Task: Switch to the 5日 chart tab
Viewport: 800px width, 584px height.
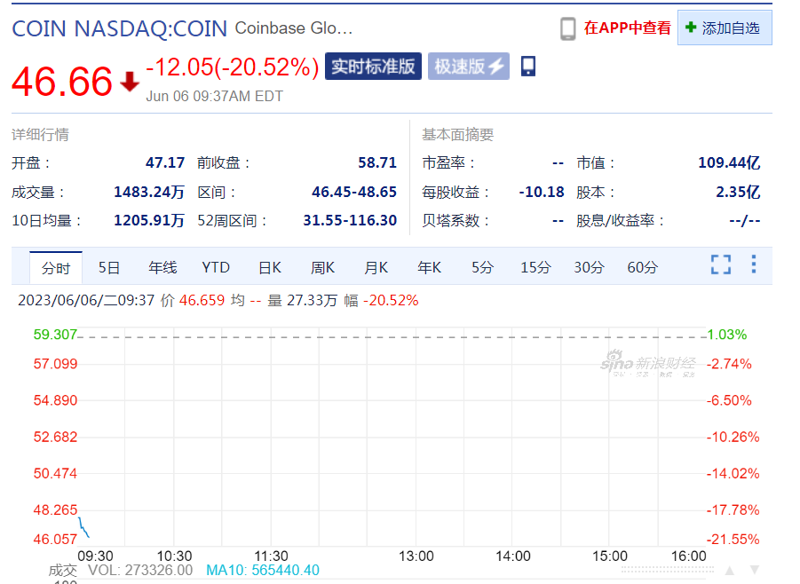Action: pos(108,267)
